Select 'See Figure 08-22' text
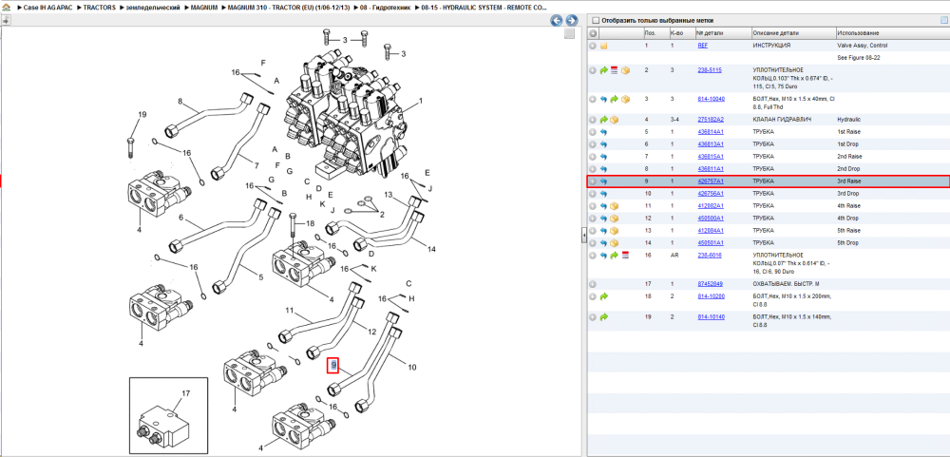The height and width of the screenshot is (457, 950). [x=859, y=58]
